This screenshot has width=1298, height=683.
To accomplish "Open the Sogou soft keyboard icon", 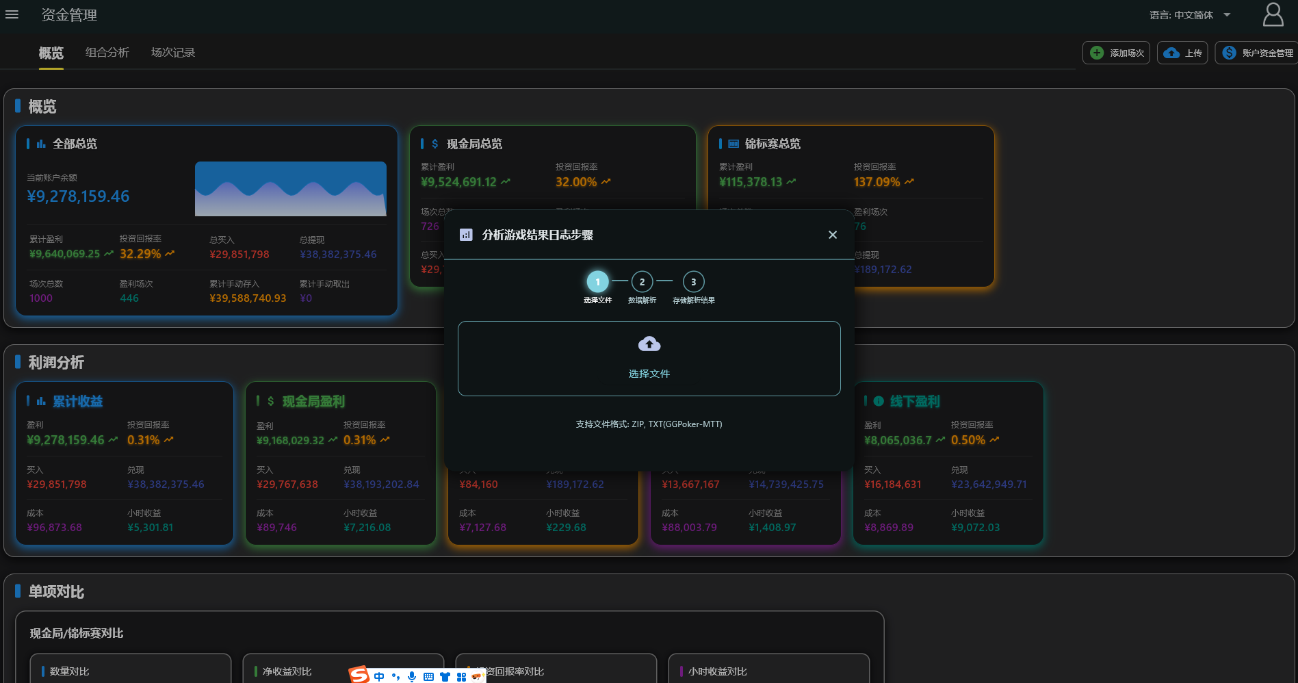I will pyautogui.click(x=428, y=677).
